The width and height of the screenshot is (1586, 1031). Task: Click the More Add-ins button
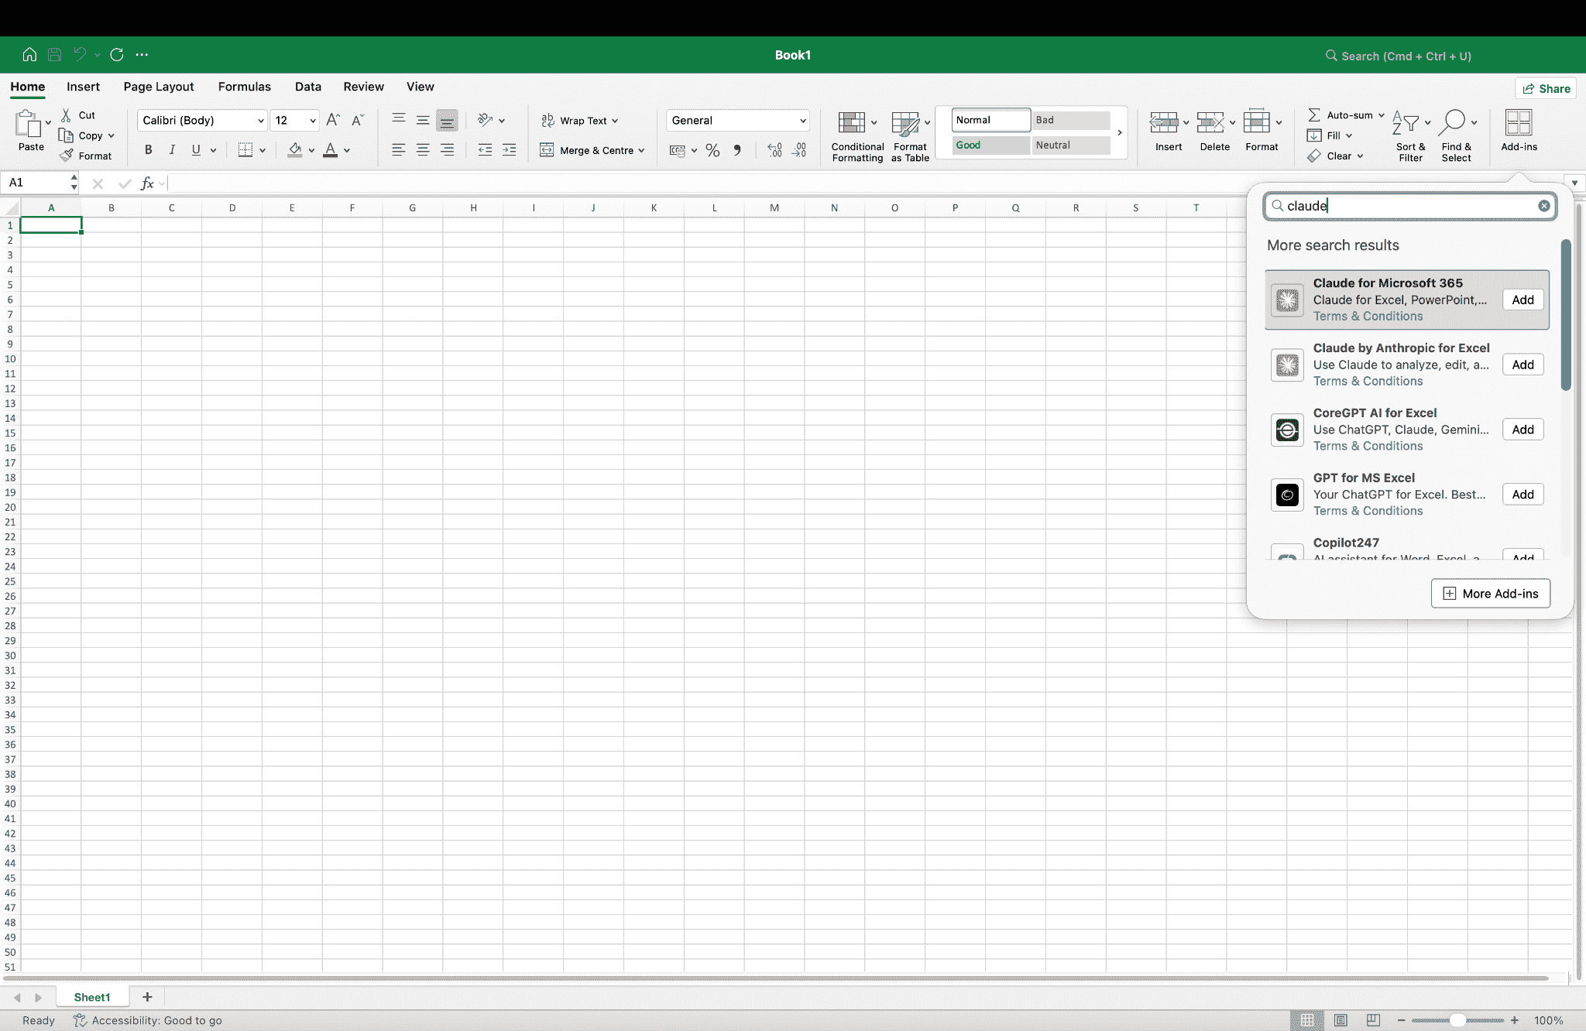[1490, 594]
